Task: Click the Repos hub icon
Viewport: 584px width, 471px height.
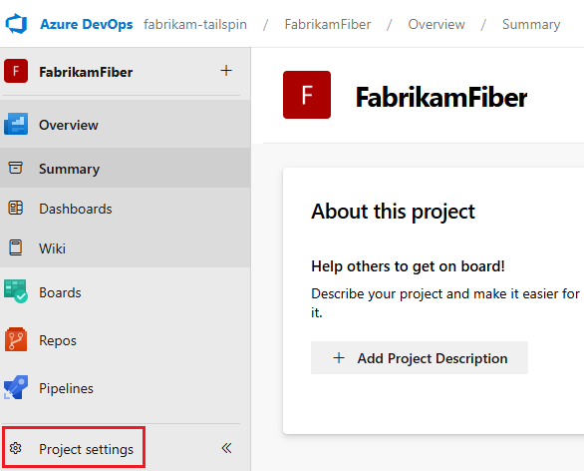Action: [16, 339]
